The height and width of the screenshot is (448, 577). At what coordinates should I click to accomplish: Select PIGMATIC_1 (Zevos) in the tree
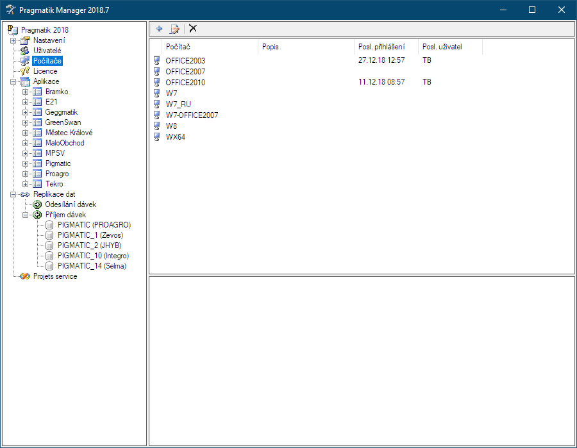[x=90, y=235]
